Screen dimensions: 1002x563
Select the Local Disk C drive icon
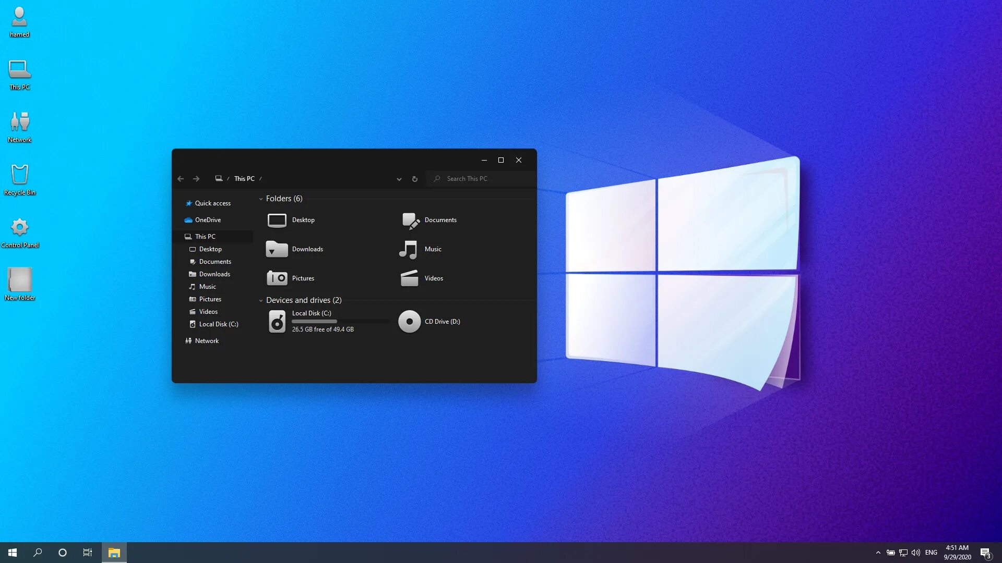point(277,321)
